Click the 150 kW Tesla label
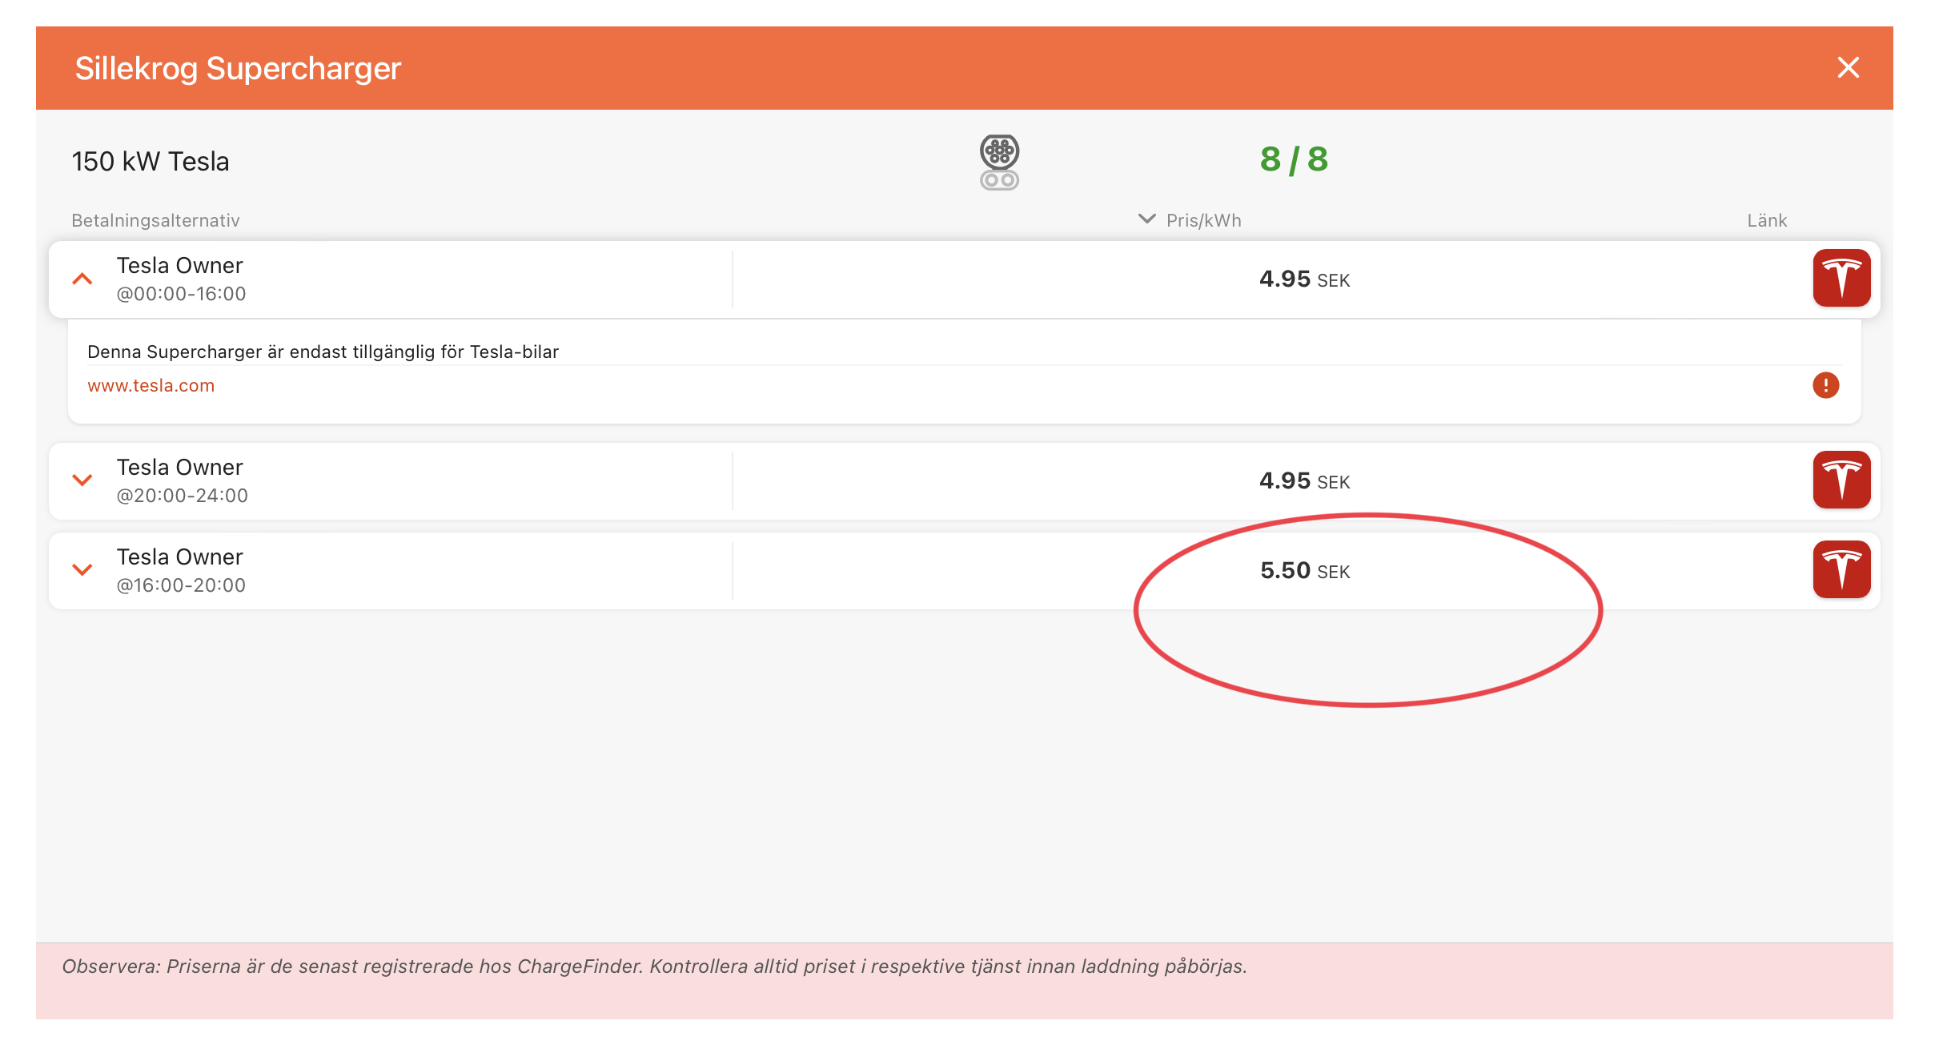 [151, 162]
